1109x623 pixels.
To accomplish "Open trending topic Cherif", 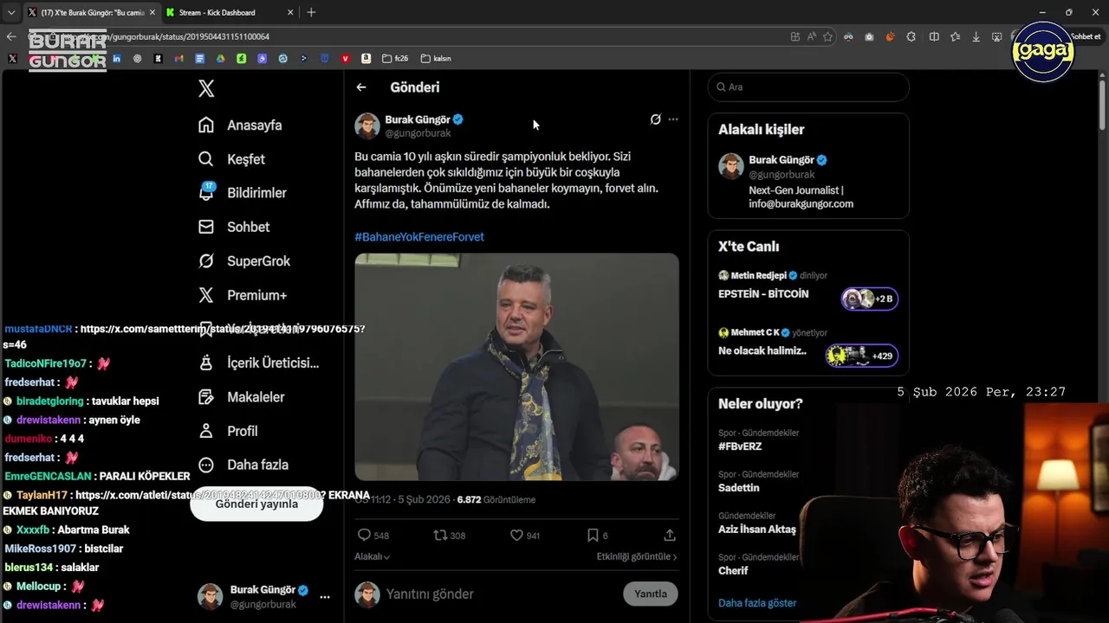I will point(733,571).
